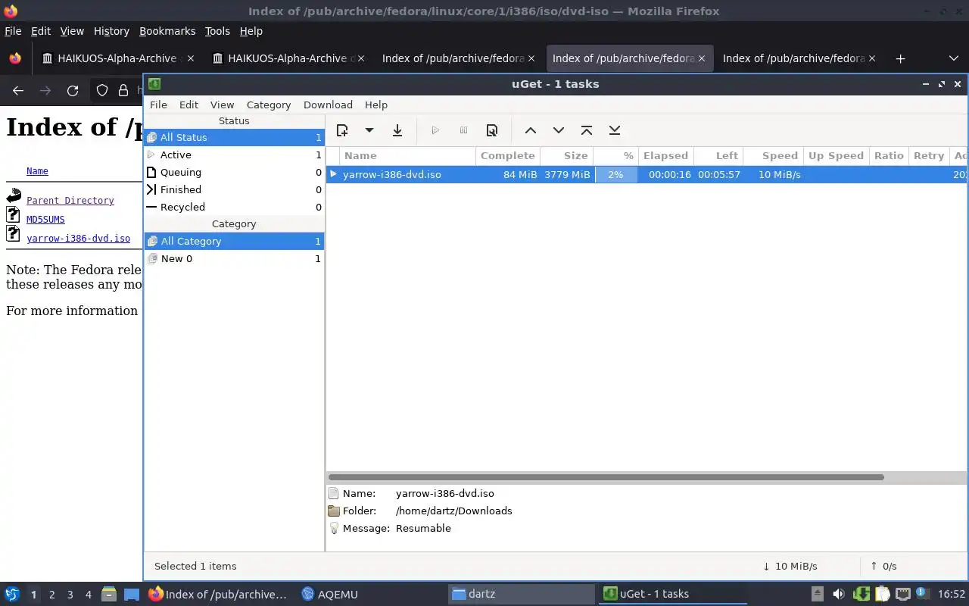Image resolution: width=969 pixels, height=606 pixels.
Task: Open dartz file manager taskbar entry
Action: click(x=522, y=595)
